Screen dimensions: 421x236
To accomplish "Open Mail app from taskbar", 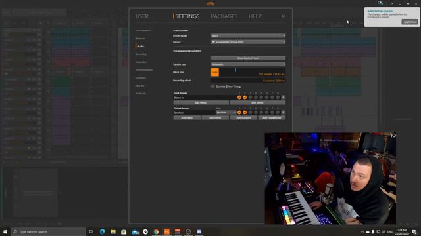I will [135, 232].
